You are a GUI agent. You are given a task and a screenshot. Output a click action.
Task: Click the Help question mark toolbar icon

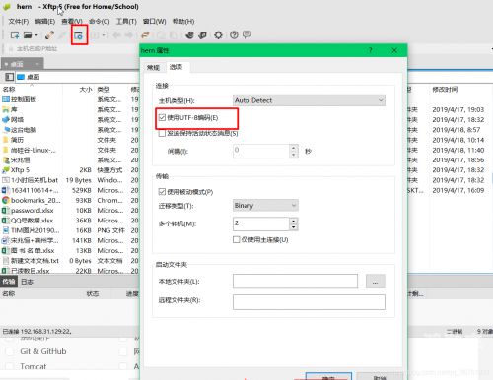234,34
